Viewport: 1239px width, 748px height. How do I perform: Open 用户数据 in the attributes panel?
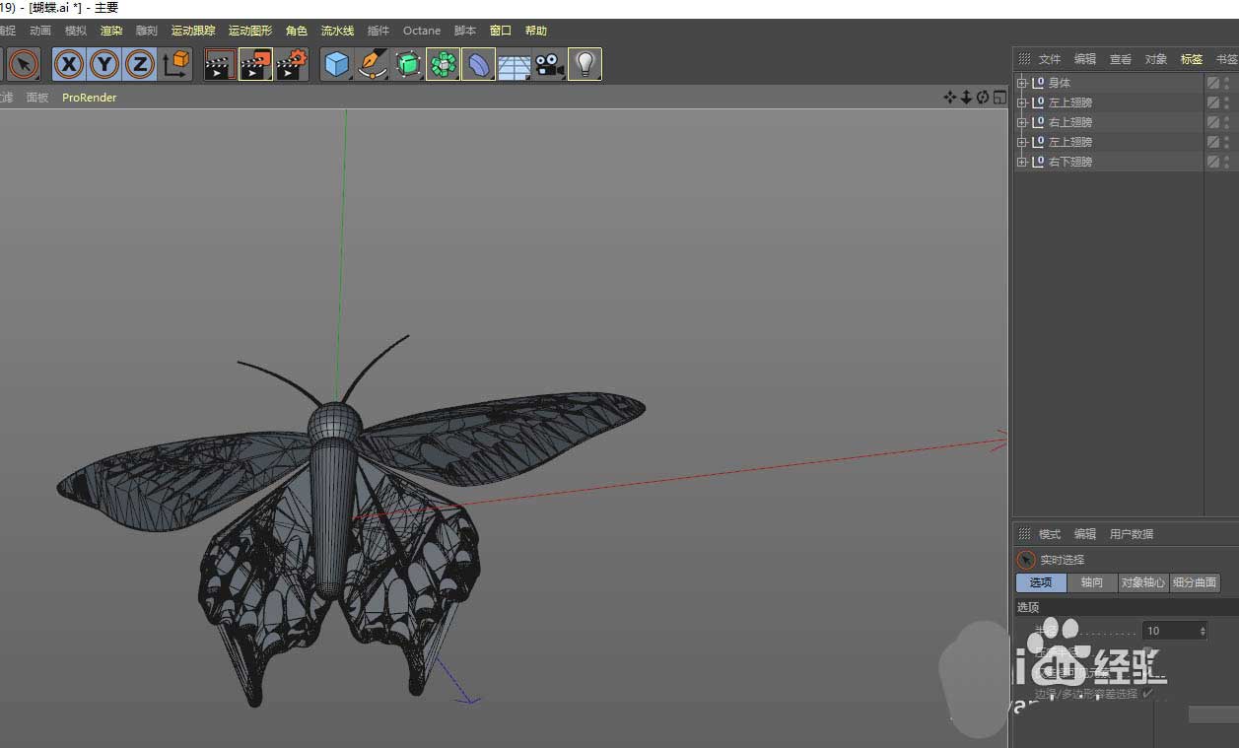point(1132,534)
